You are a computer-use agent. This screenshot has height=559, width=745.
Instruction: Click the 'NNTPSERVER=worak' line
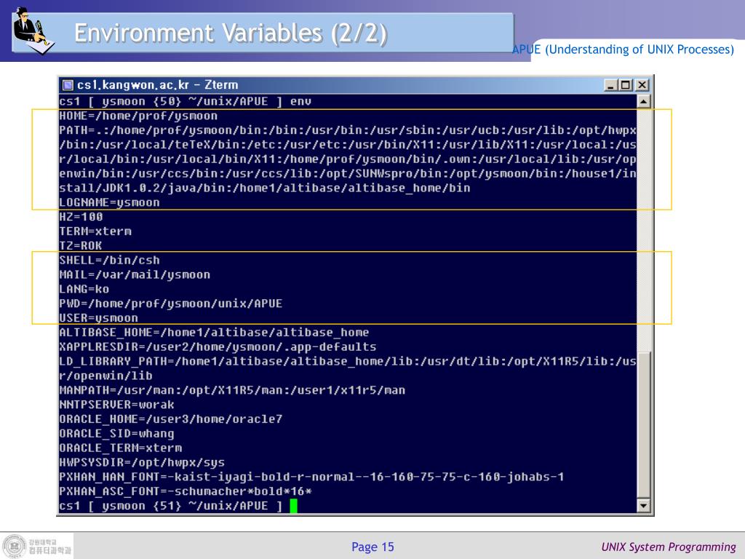click(116, 405)
